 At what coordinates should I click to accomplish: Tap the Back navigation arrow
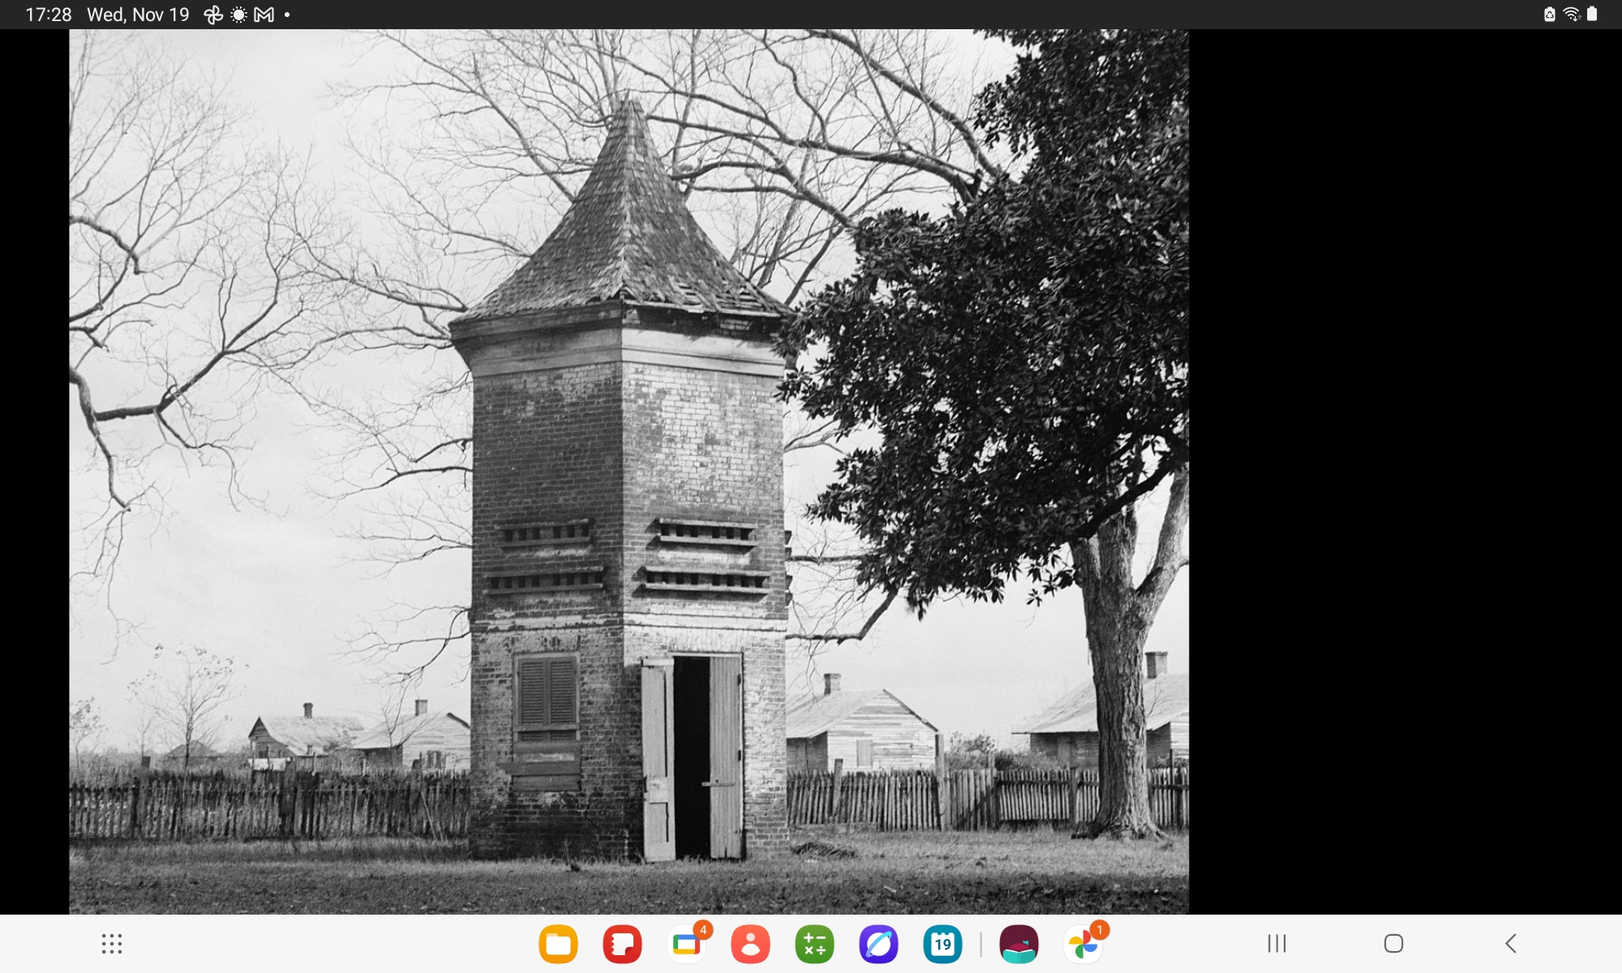click(1510, 944)
